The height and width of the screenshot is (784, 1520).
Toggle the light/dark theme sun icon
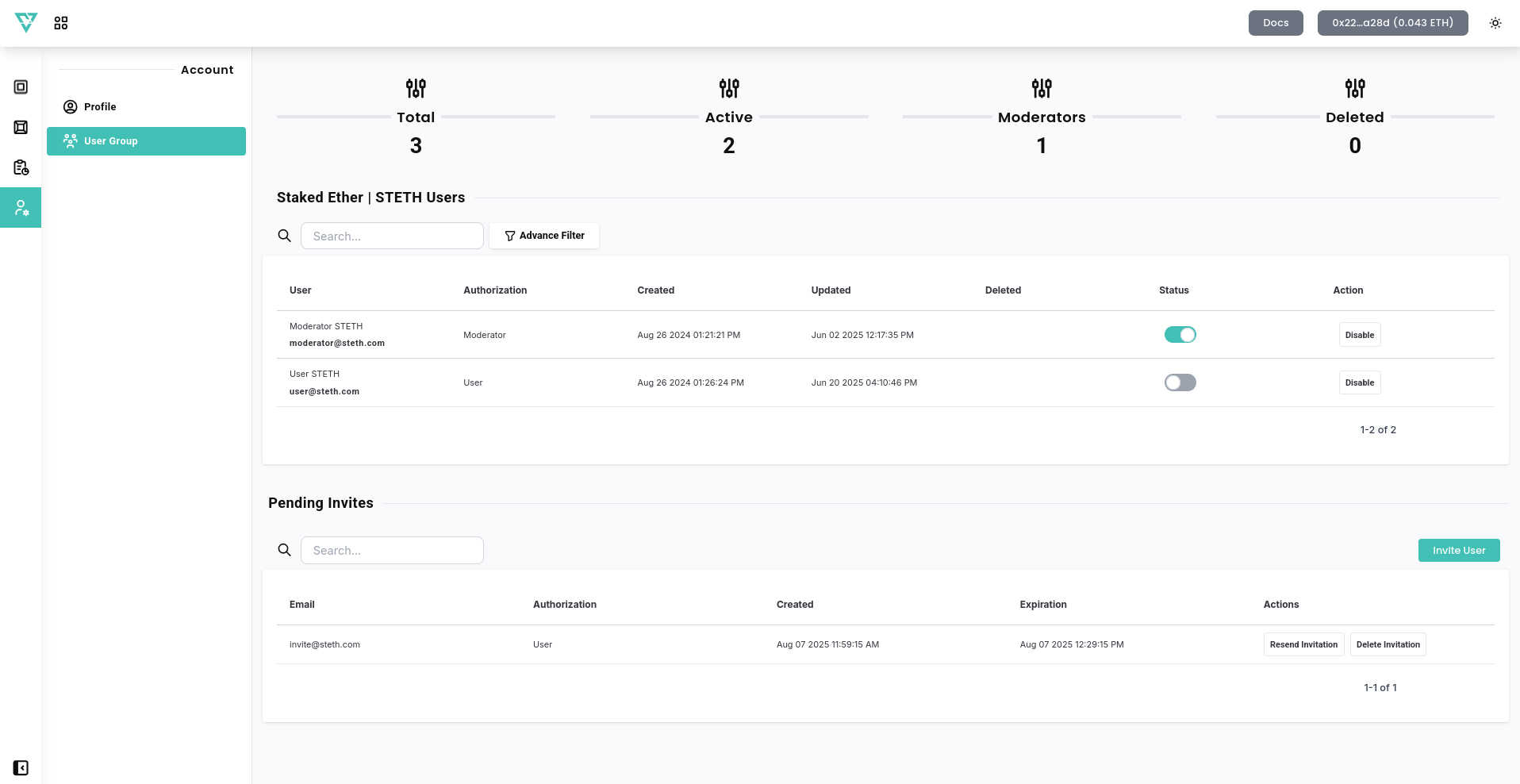click(1495, 23)
